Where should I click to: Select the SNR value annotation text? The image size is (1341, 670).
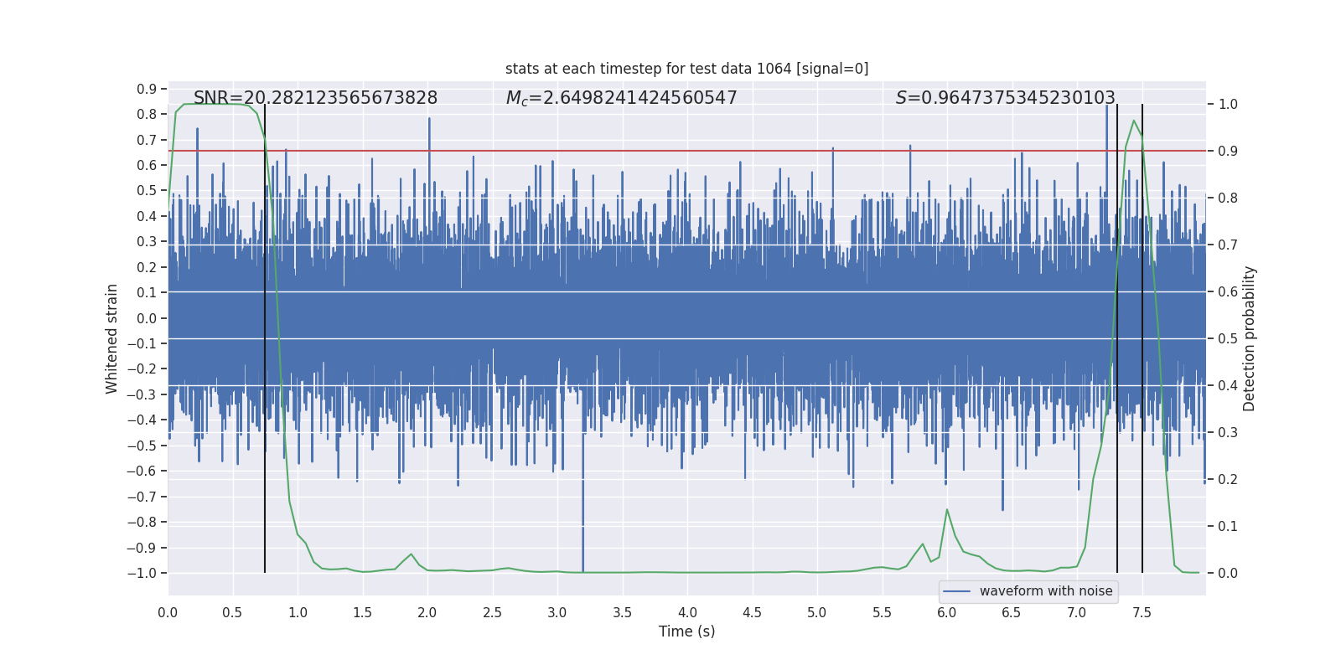pyautogui.click(x=315, y=98)
